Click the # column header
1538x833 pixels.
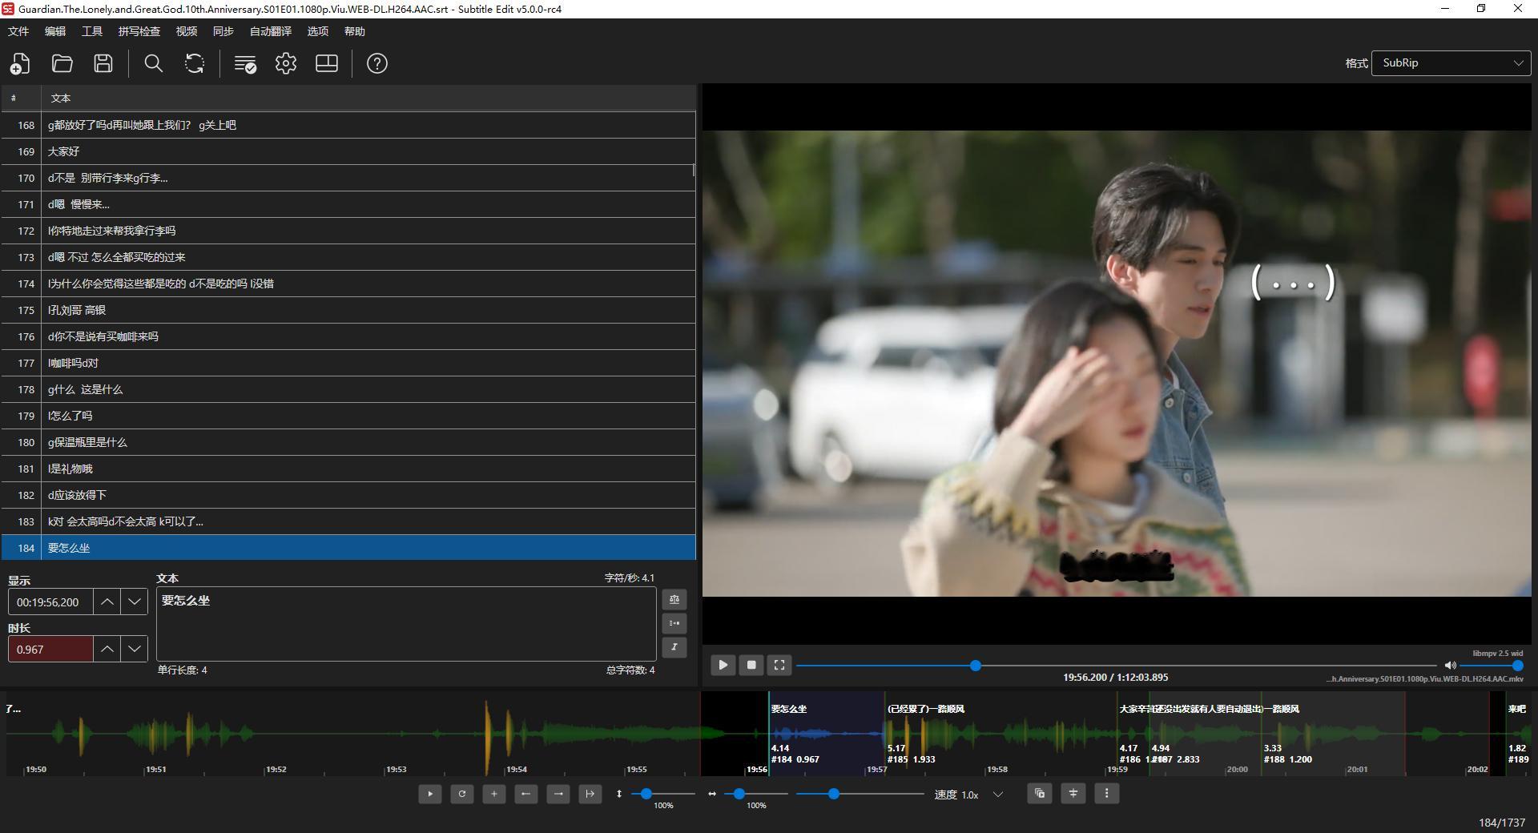[21, 98]
